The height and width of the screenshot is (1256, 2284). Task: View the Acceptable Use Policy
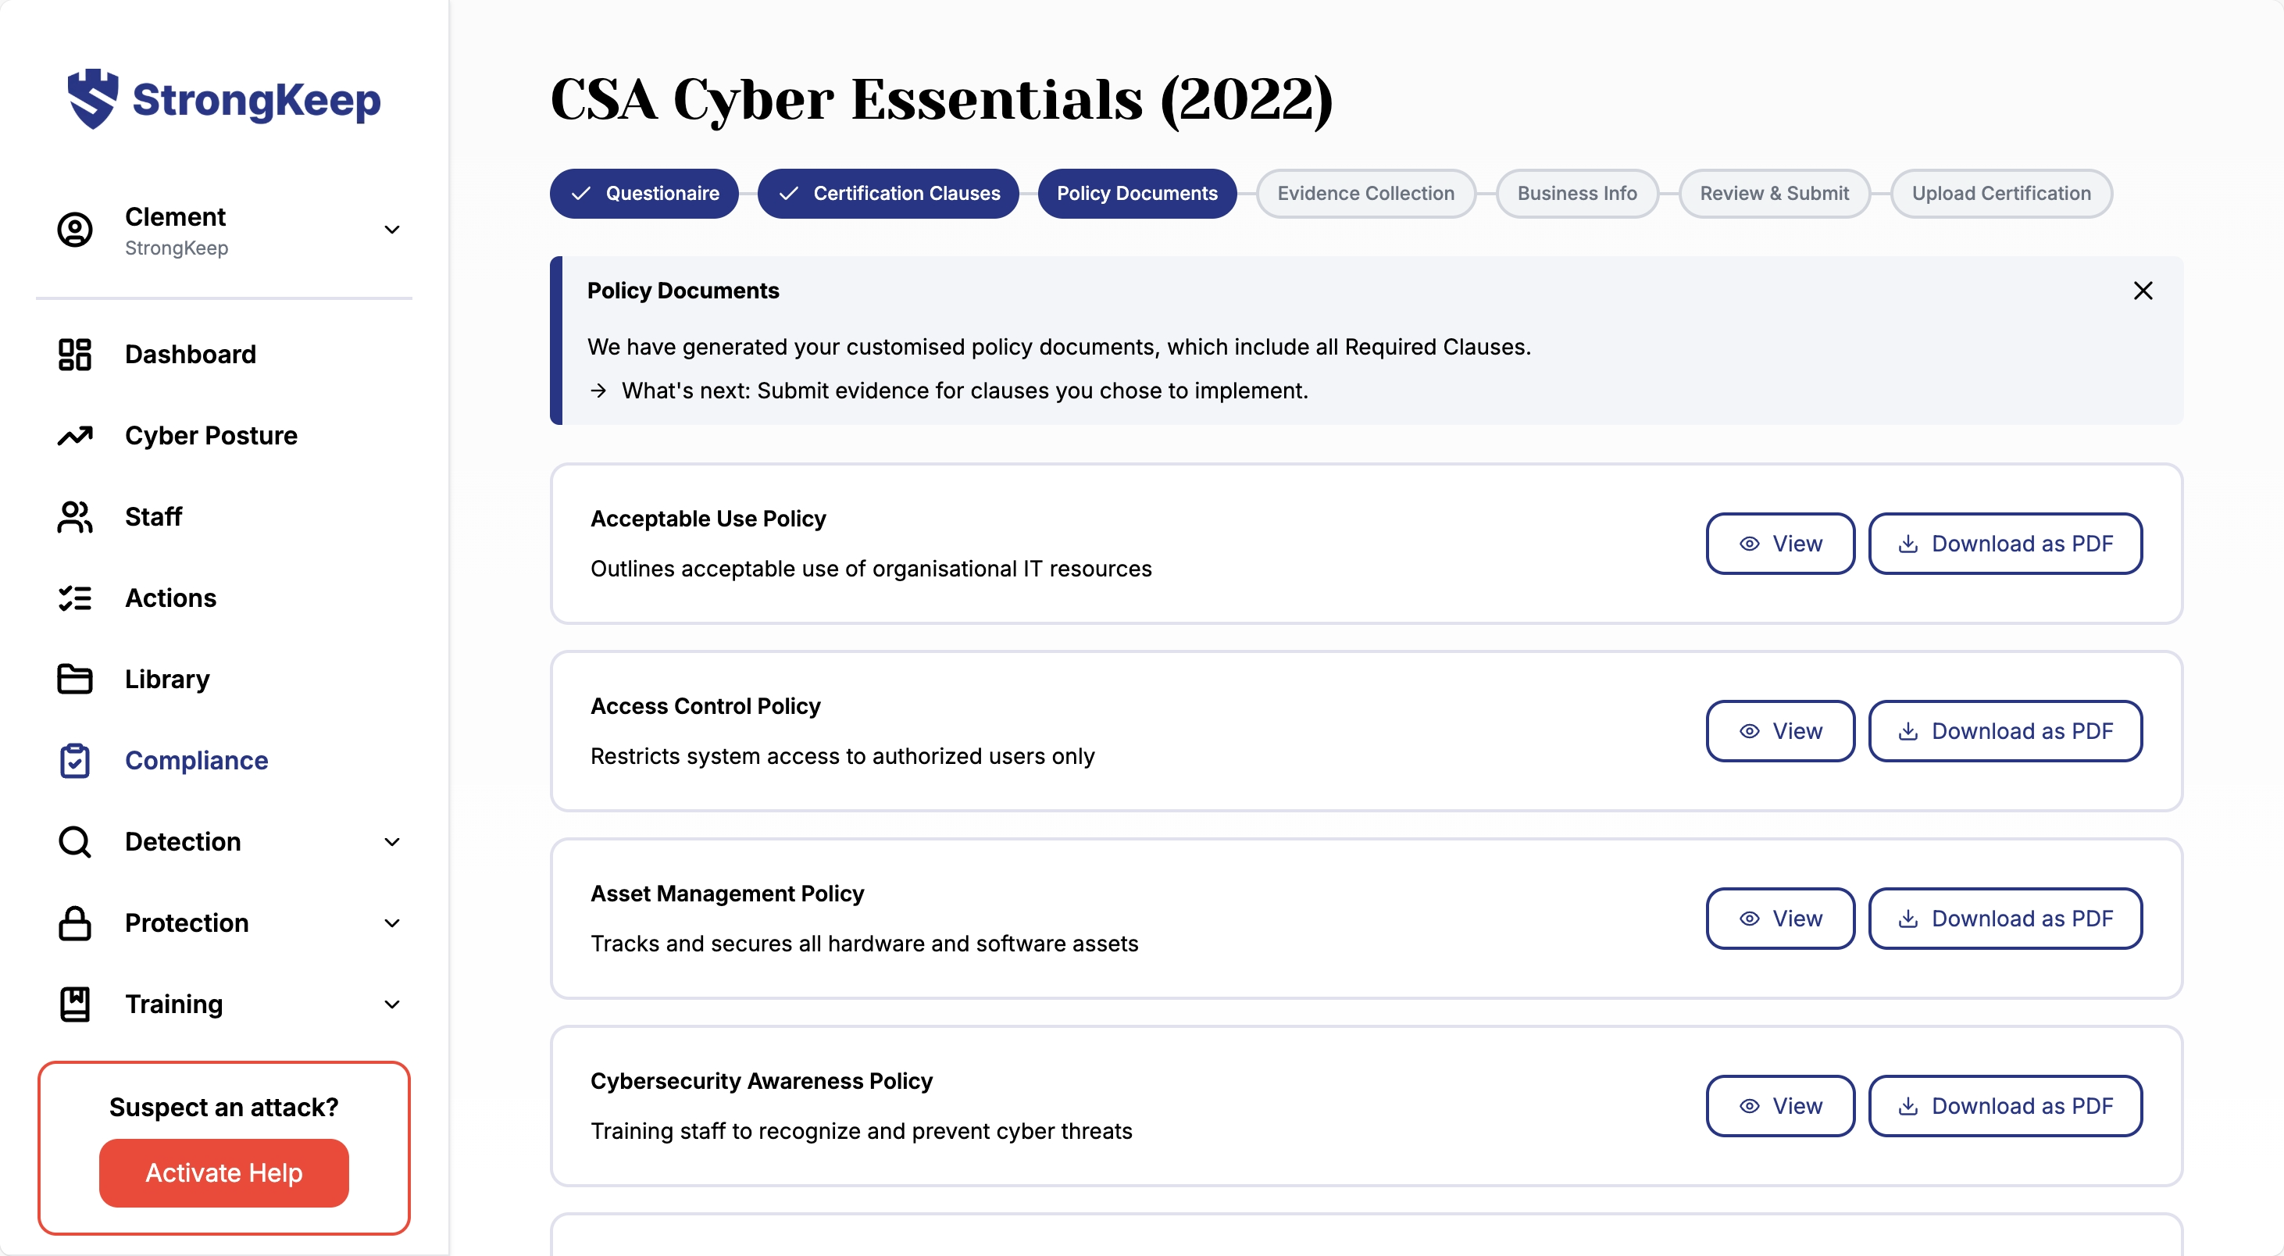pos(1779,544)
